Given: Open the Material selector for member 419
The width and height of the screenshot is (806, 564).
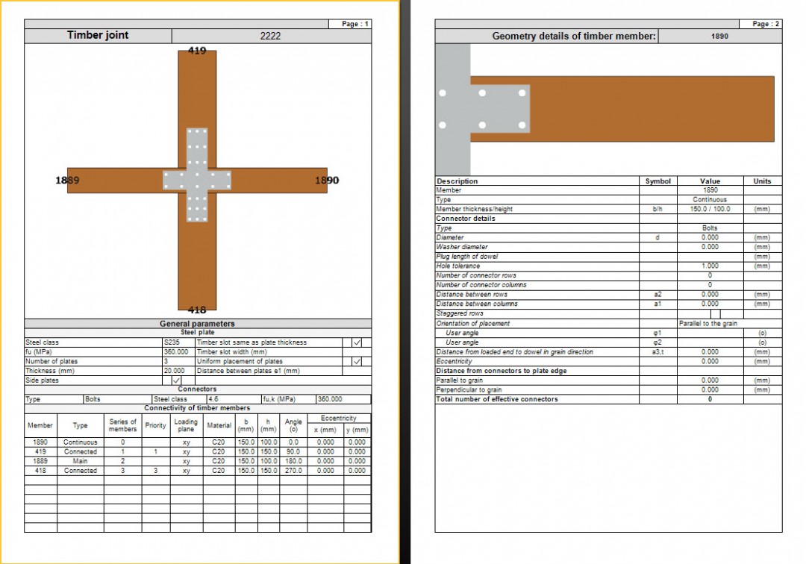Looking at the screenshot, I should click(x=219, y=451).
